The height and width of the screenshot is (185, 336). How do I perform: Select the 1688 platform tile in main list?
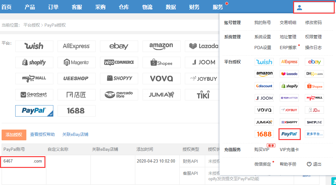[77, 111]
